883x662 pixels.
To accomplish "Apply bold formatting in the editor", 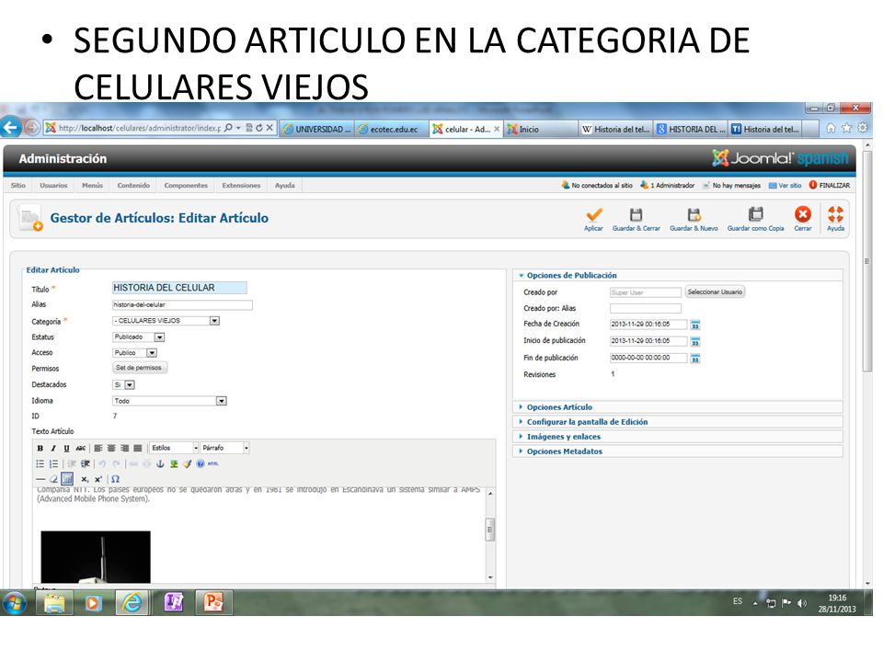I will [x=40, y=448].
